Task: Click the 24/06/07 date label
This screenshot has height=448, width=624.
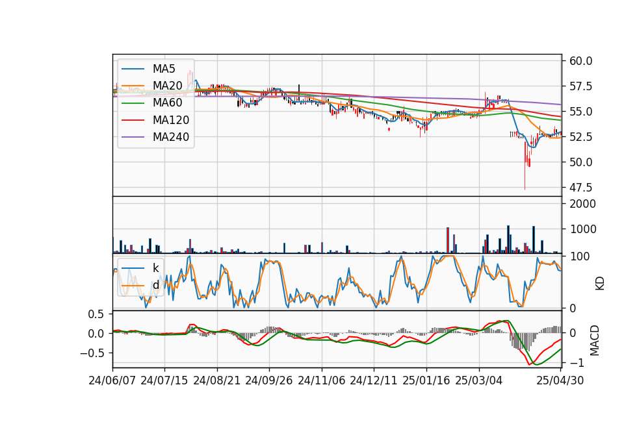Action: (x=112, y=380)
